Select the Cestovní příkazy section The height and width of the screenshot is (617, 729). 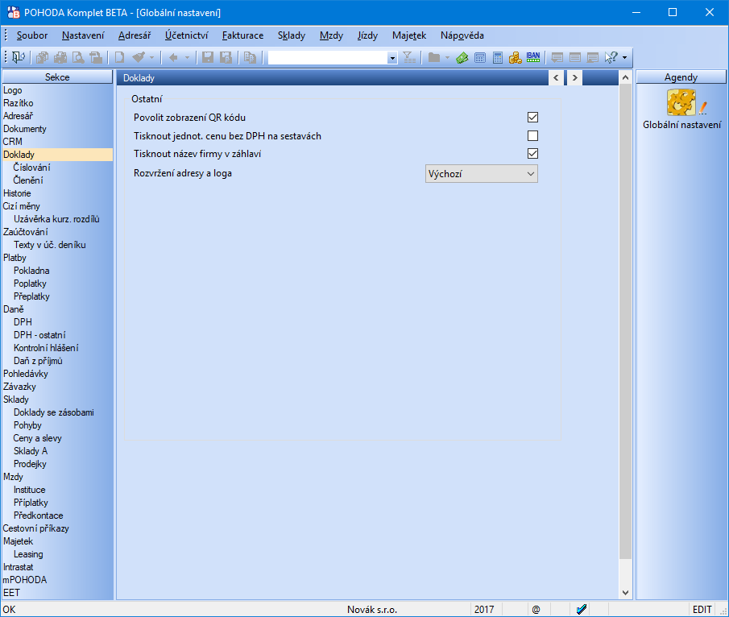click(35, 528)
